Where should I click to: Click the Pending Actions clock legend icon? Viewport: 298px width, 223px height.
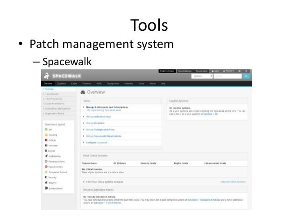coord(46,161)
